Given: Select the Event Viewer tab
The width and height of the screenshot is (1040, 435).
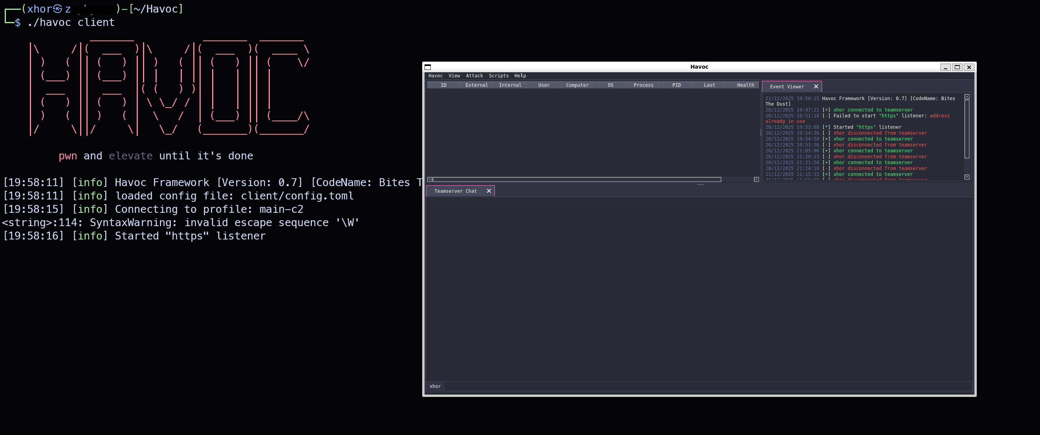Looking at the screenshot, I should pyautogui.click(x=787, y=87).
